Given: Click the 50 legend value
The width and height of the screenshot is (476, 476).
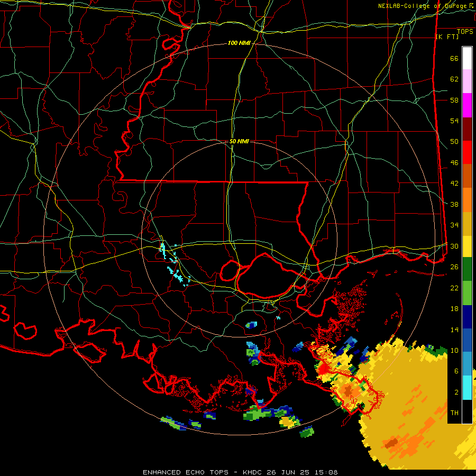Looking at the screenshot, I should 454,141.
